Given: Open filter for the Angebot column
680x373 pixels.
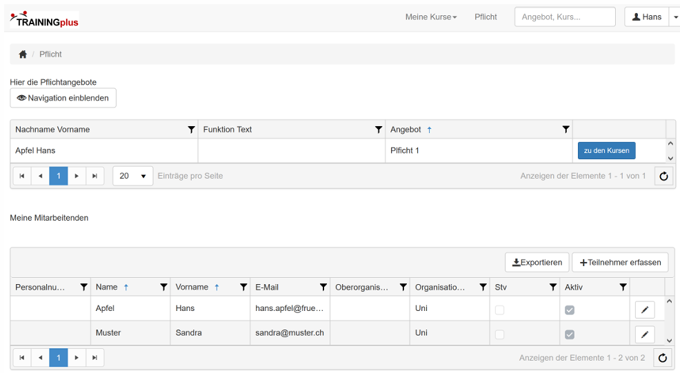Looking at the screenshot, I should point(566,130).
